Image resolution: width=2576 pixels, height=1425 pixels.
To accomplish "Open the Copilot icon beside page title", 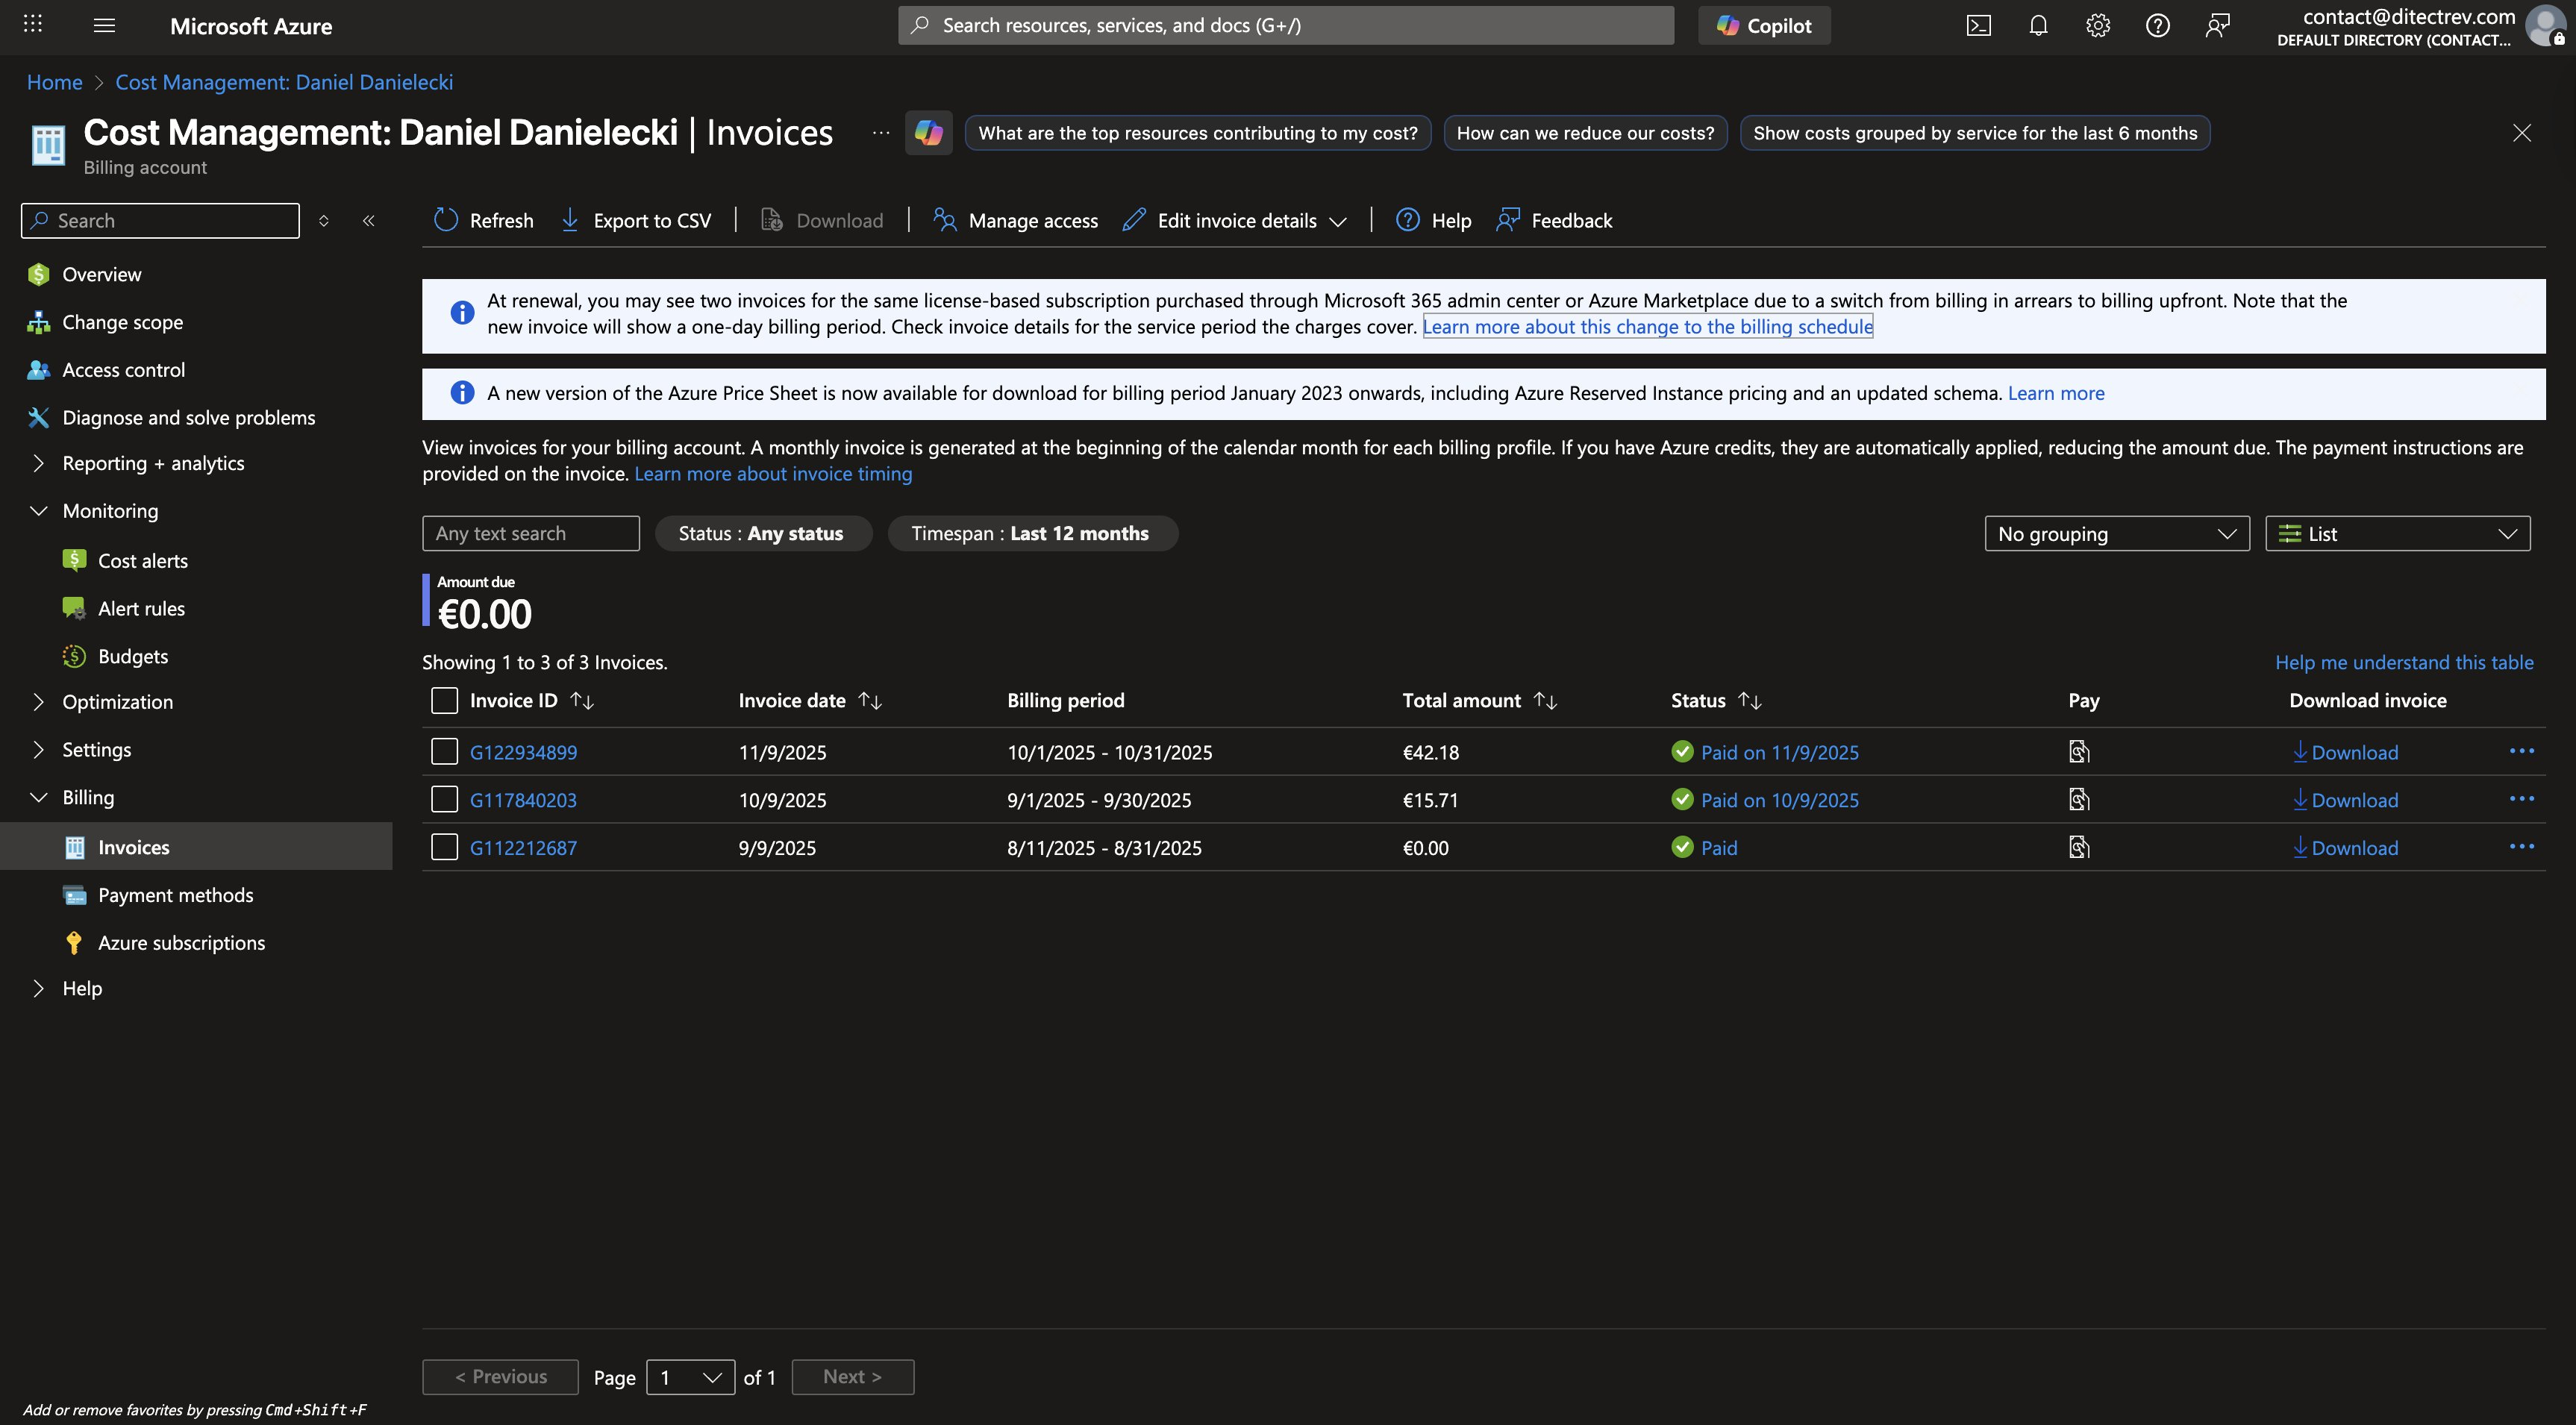I will [x=928, y=133].
